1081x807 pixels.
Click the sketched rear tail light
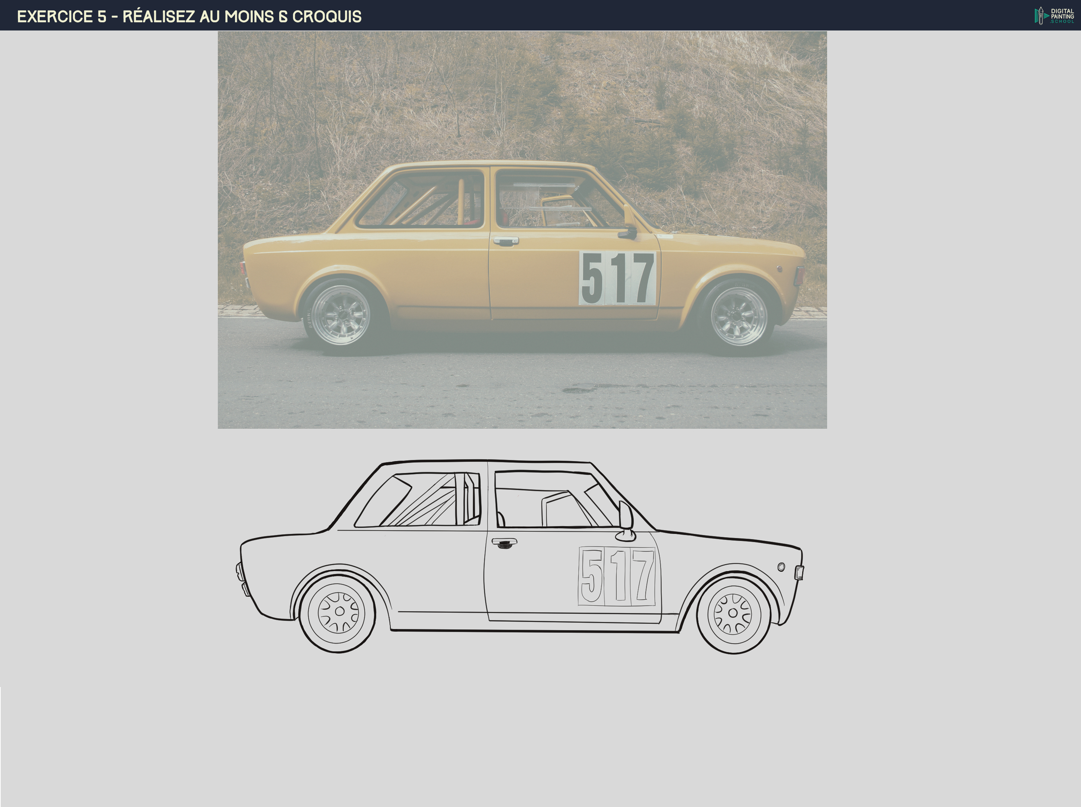click(x=240, y=570)
